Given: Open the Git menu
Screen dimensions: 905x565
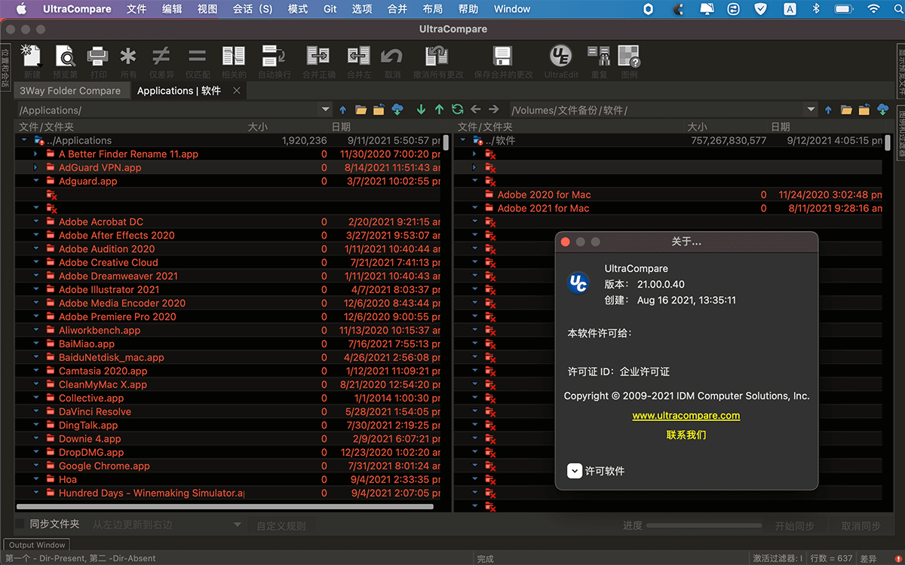Looking at the screenshot, I should [330, 9].
